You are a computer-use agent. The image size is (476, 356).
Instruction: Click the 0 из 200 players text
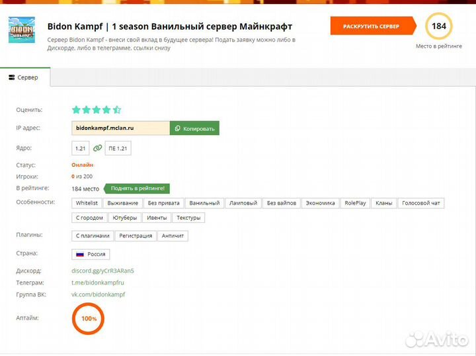click(x=82, y=177)
